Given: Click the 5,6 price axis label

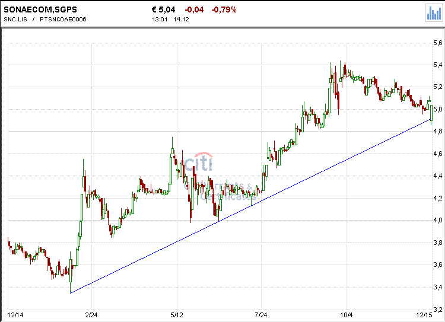Looking at the screenshot, I should 438,43.
